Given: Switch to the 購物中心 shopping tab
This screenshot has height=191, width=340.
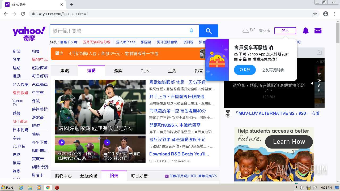Looking at the screenshot, I should [x=63, y=176].
